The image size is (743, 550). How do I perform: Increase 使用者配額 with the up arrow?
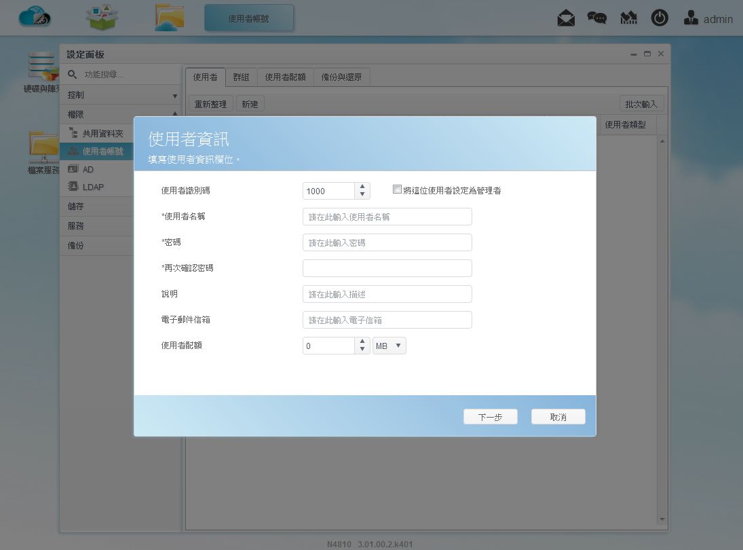pos(362,342)
